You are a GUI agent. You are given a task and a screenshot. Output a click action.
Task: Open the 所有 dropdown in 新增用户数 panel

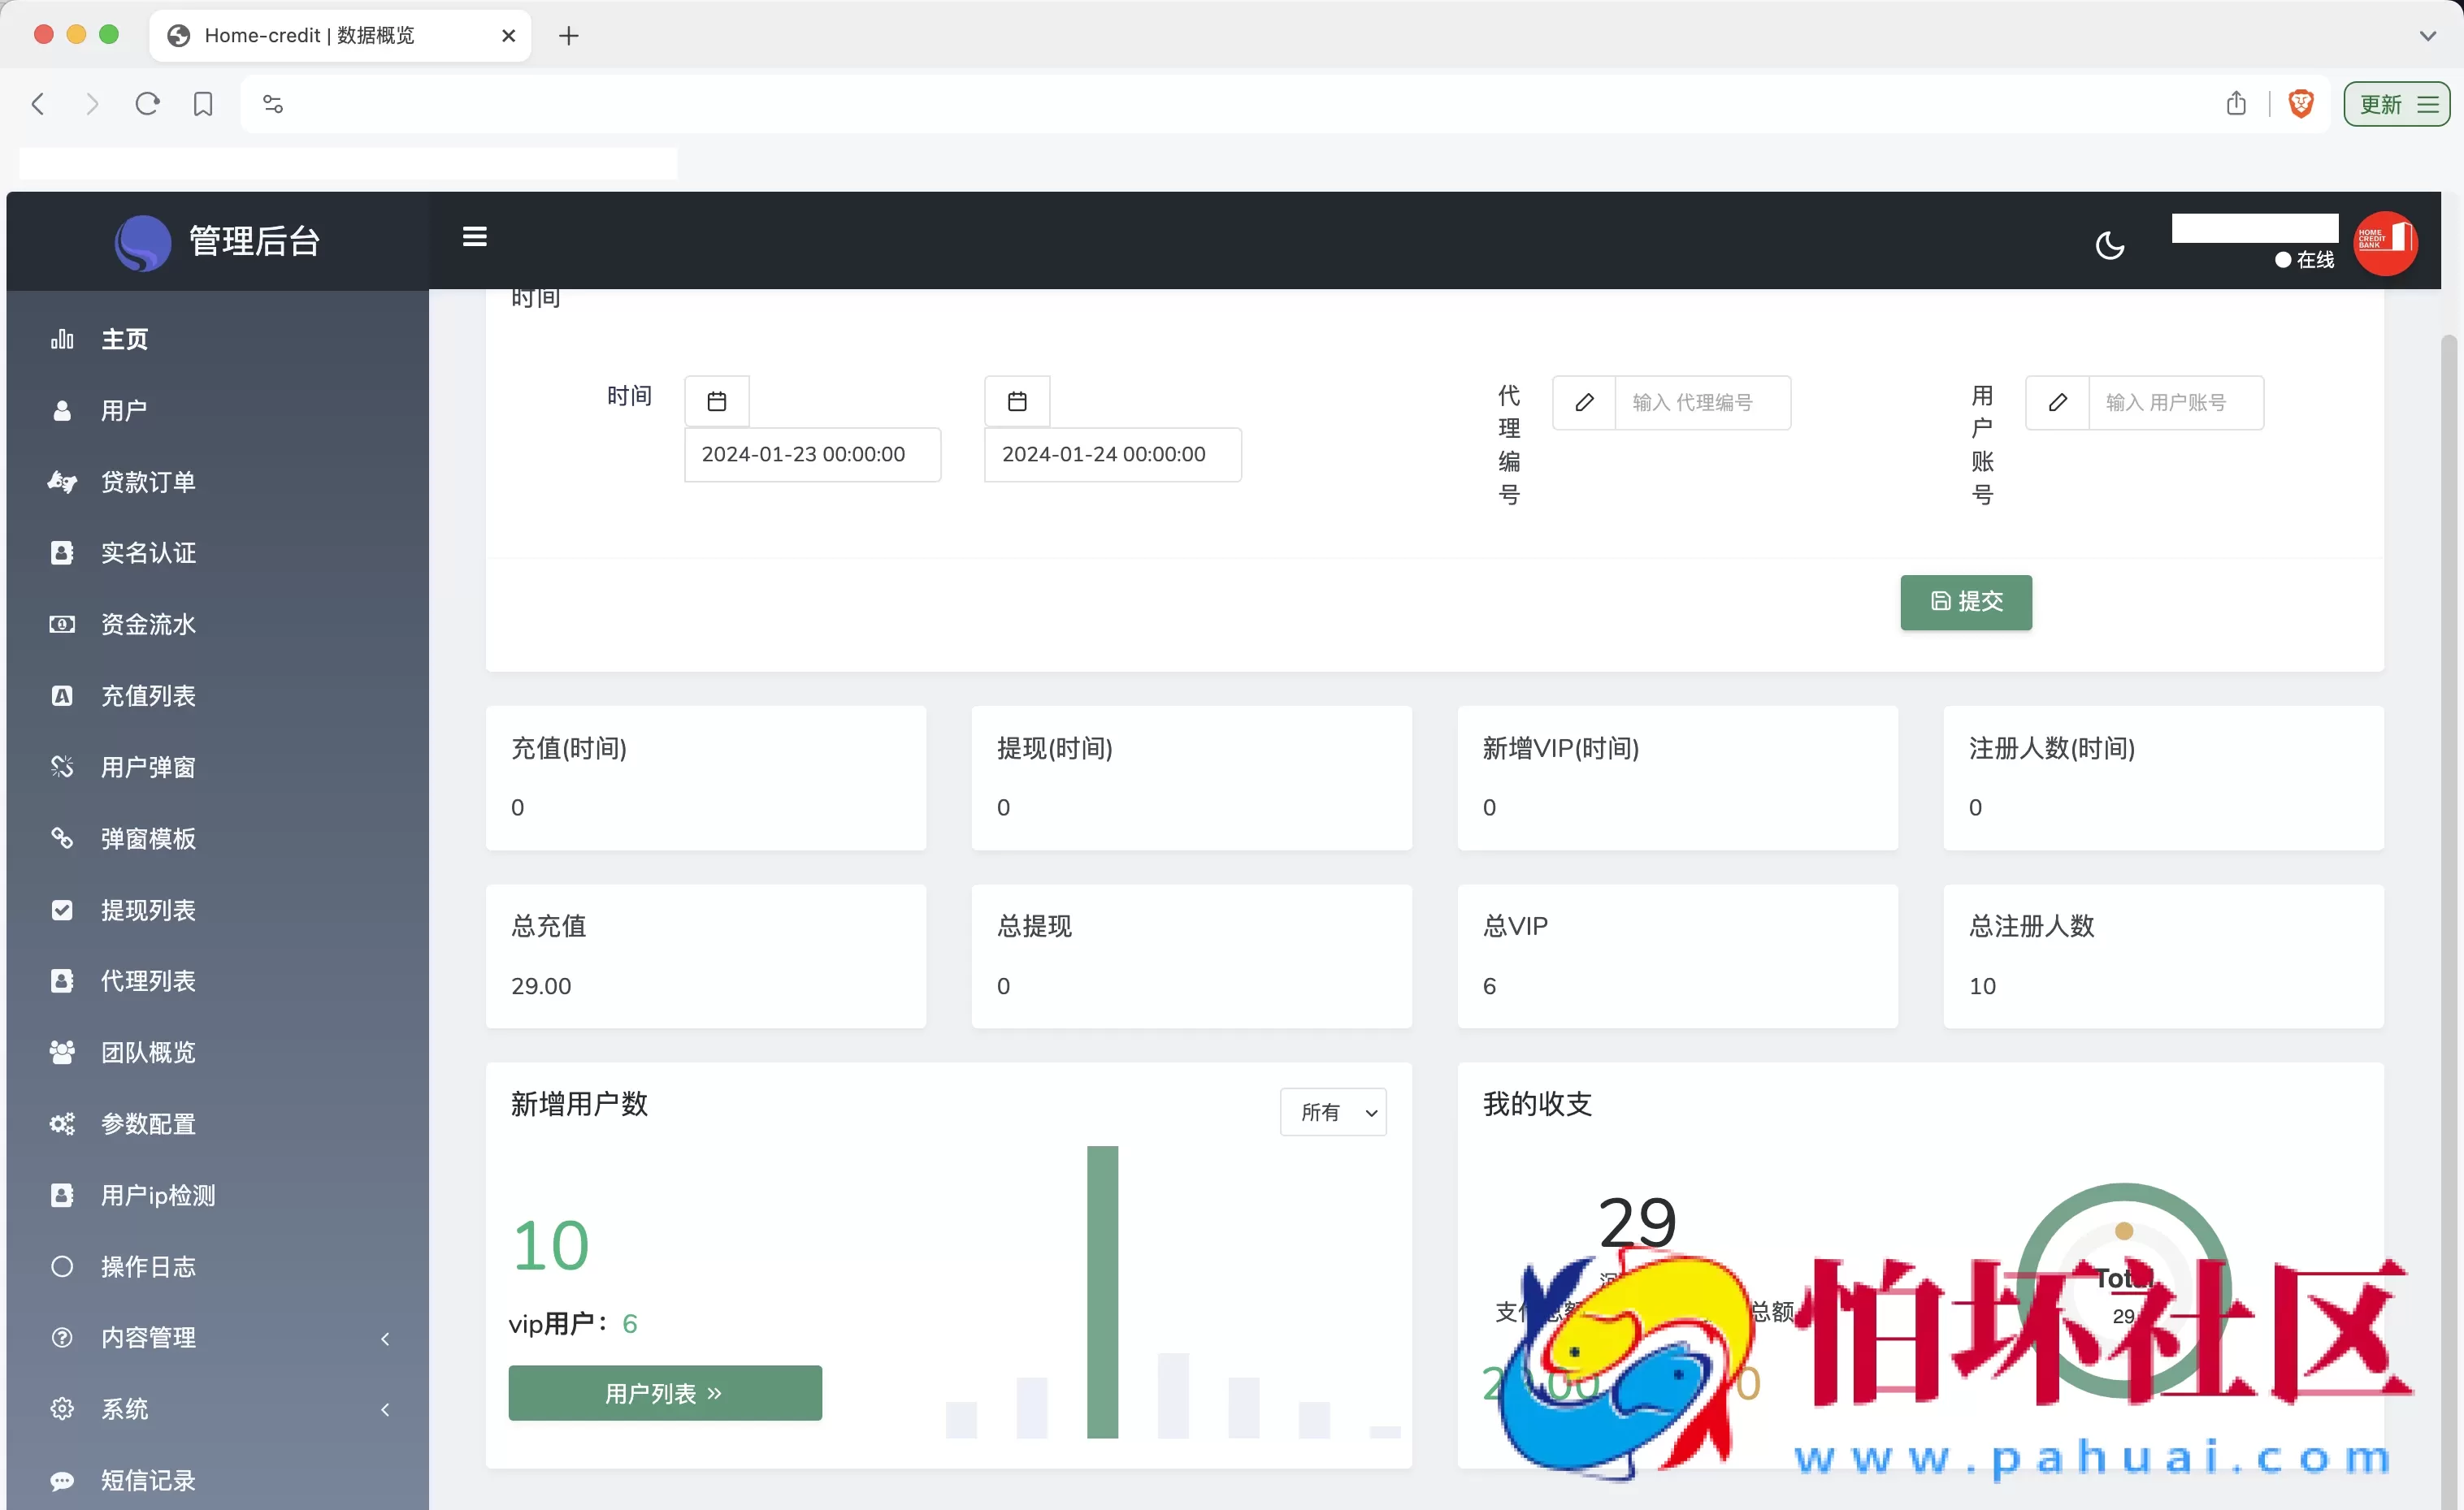(x=1333, y=1111)
